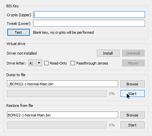The image size is (152, 136).
Task: Click the grayed Uninstall driver button
Action: (x=133, y=53)
